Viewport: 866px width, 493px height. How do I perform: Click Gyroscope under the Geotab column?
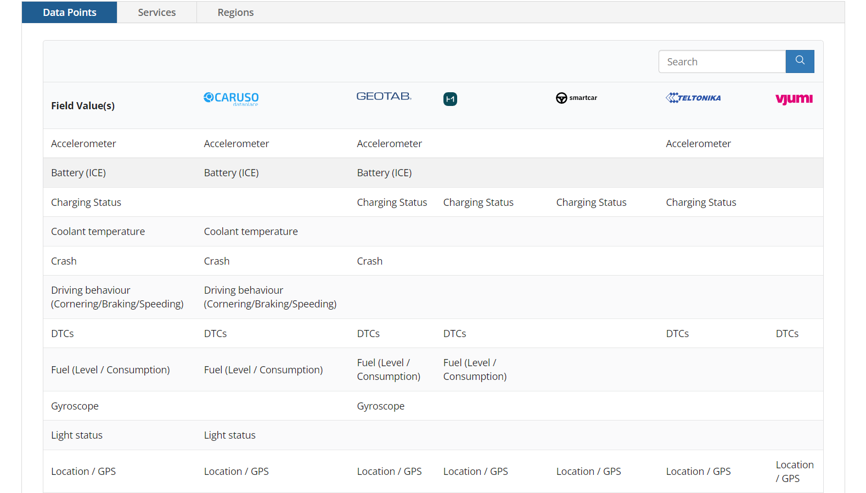pos(380,406)
